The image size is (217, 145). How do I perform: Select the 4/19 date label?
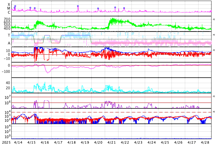click(85, 142)
